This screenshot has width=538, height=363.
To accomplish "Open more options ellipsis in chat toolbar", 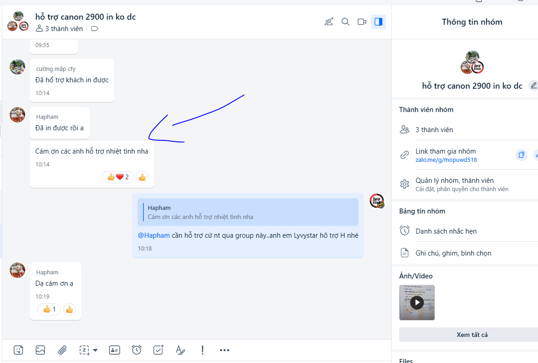I will tap(224, 350).
